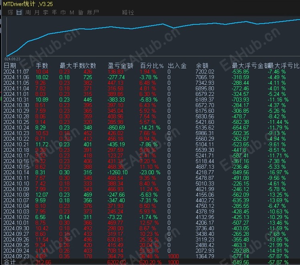Click the 7202.02 balance value
The width and height of the screenshot is (300, 265).
tap(205, 72)
